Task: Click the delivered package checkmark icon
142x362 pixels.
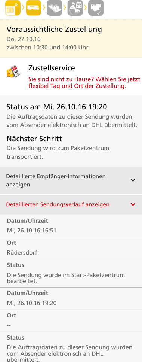Action: (96, 8)
